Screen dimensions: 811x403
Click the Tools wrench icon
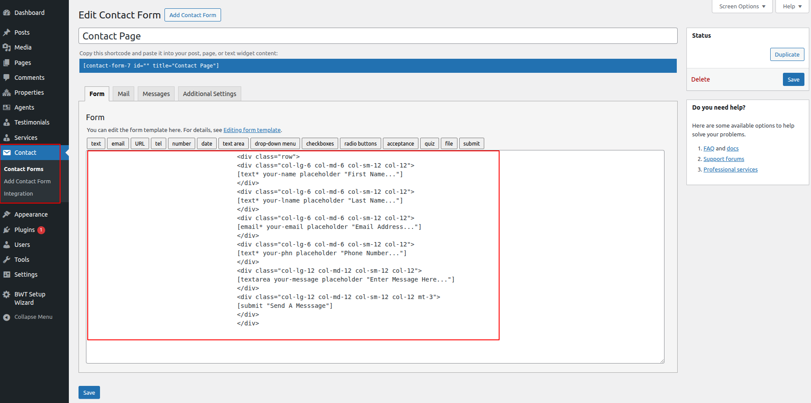tap(7, 260)
